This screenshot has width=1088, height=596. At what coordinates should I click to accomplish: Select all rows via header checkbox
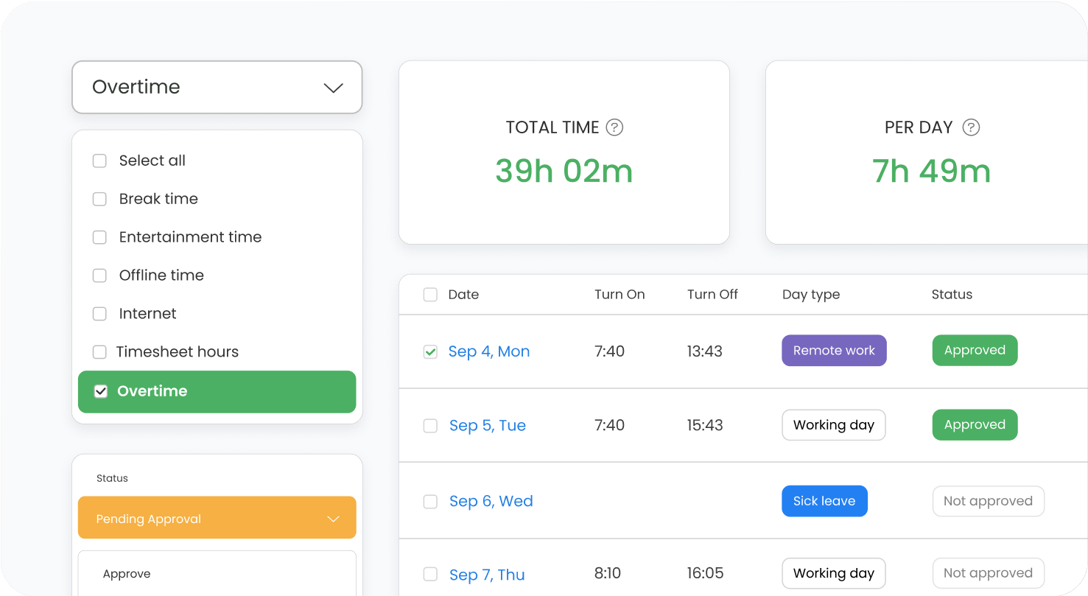tap(430, 295)
